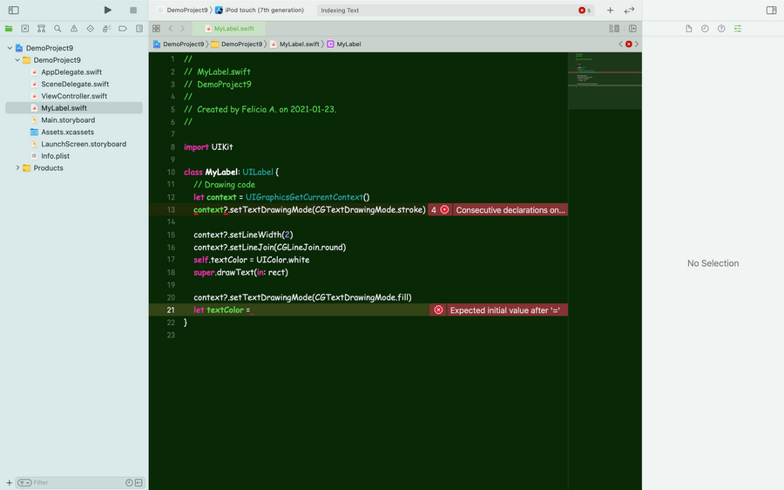Open the Source Control navigator icon
This screenshot has width=784, height=490.
click(x=25, y=29)
